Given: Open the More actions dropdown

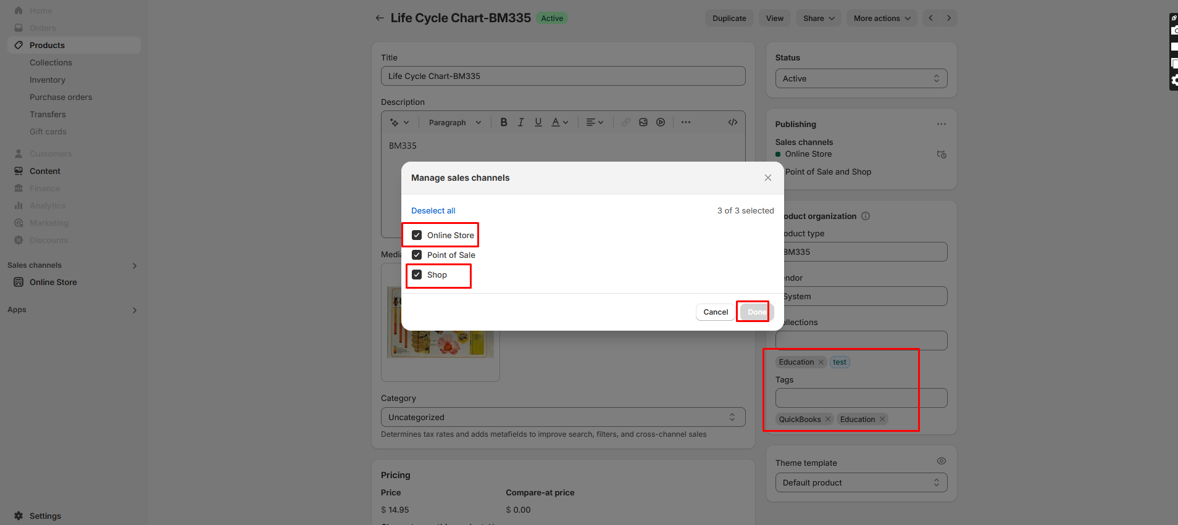Looking at the screenshot, I should coord(882,18).
